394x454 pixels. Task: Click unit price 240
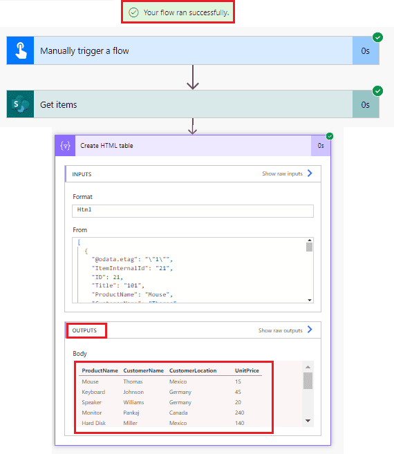tap(239, 413)
